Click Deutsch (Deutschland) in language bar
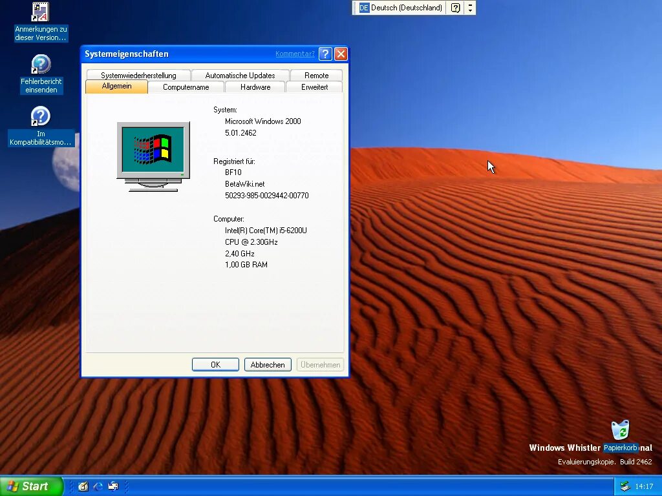This screenshot has width=662, height=496. tap(406, 8)
